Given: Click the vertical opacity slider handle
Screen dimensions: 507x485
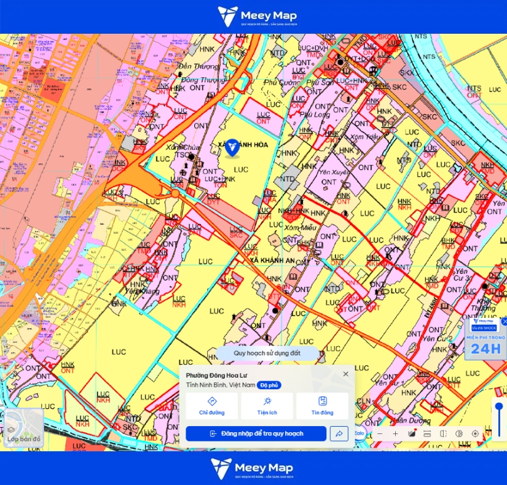Looking at the screenshot, I should click(499, 406).
